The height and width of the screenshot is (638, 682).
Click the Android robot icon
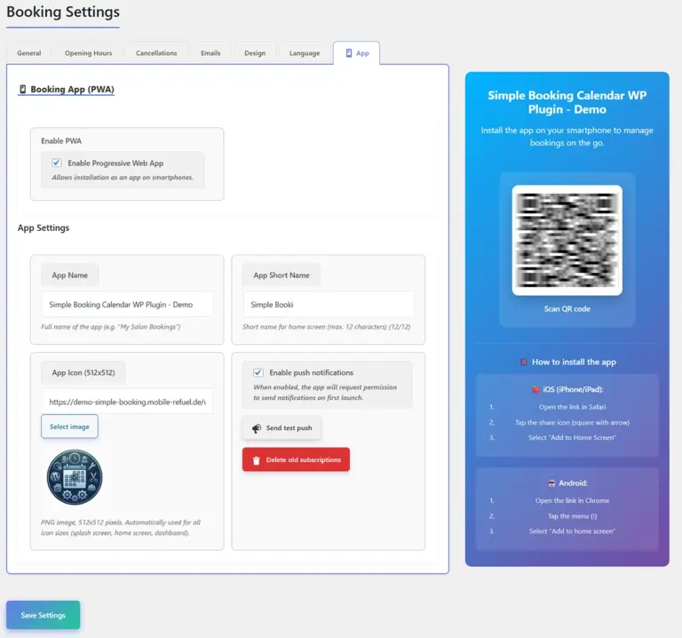click(x=551, y=483)
